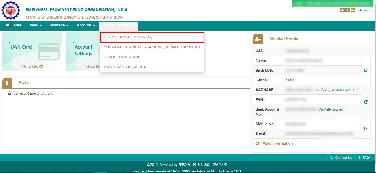Go to Home in navigation bar

pos(13,25)
